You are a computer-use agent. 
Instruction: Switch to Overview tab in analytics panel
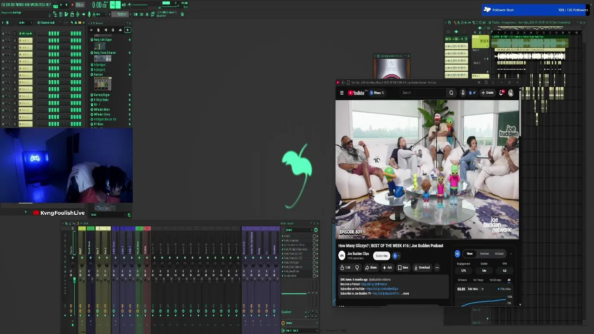click(484, 254)
